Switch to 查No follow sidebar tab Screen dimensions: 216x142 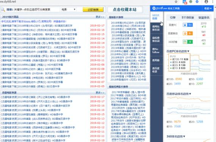pos(156,51)
